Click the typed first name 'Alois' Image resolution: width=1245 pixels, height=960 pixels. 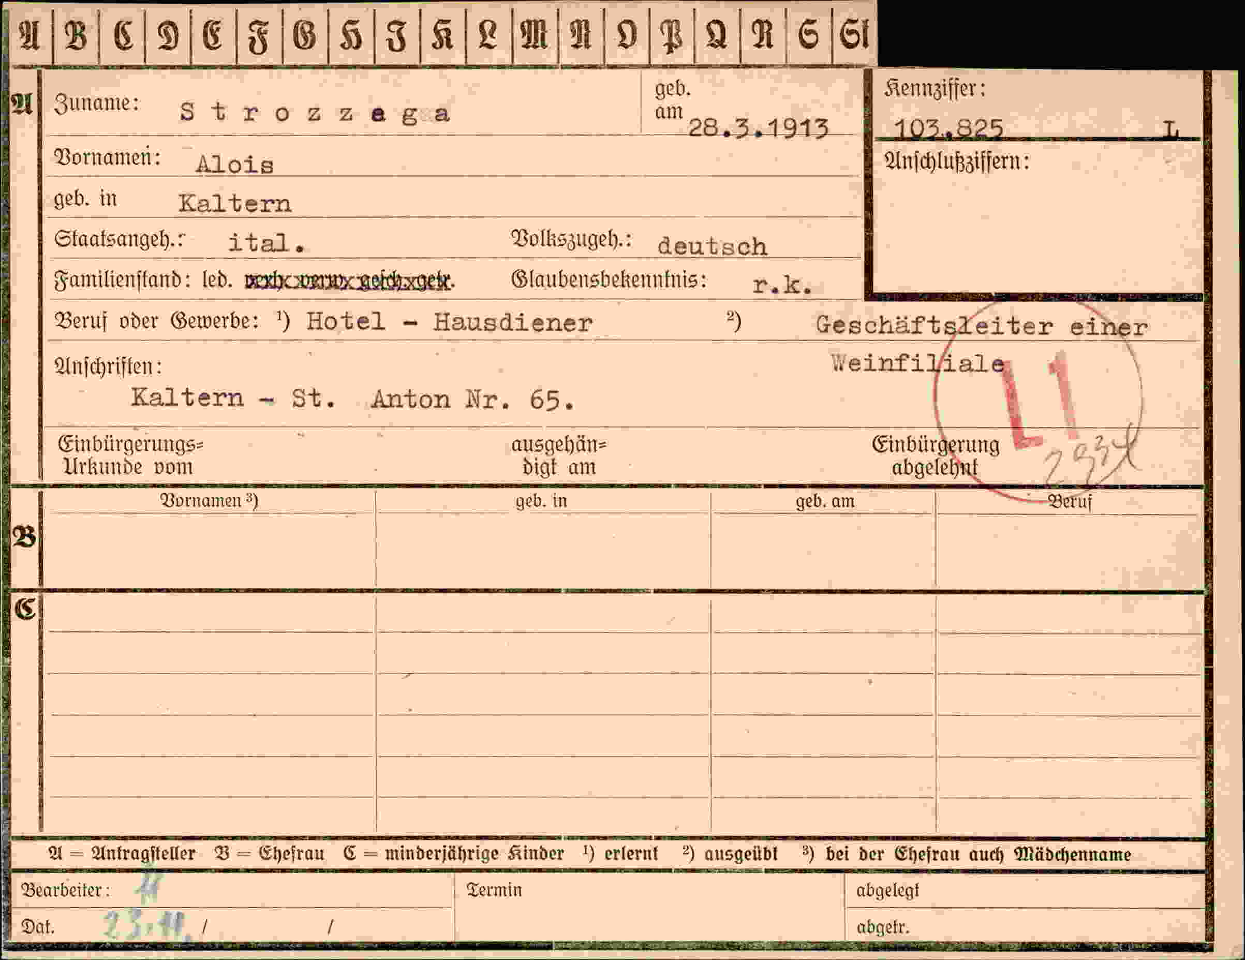pyautogui.click(x=234, y=165)
